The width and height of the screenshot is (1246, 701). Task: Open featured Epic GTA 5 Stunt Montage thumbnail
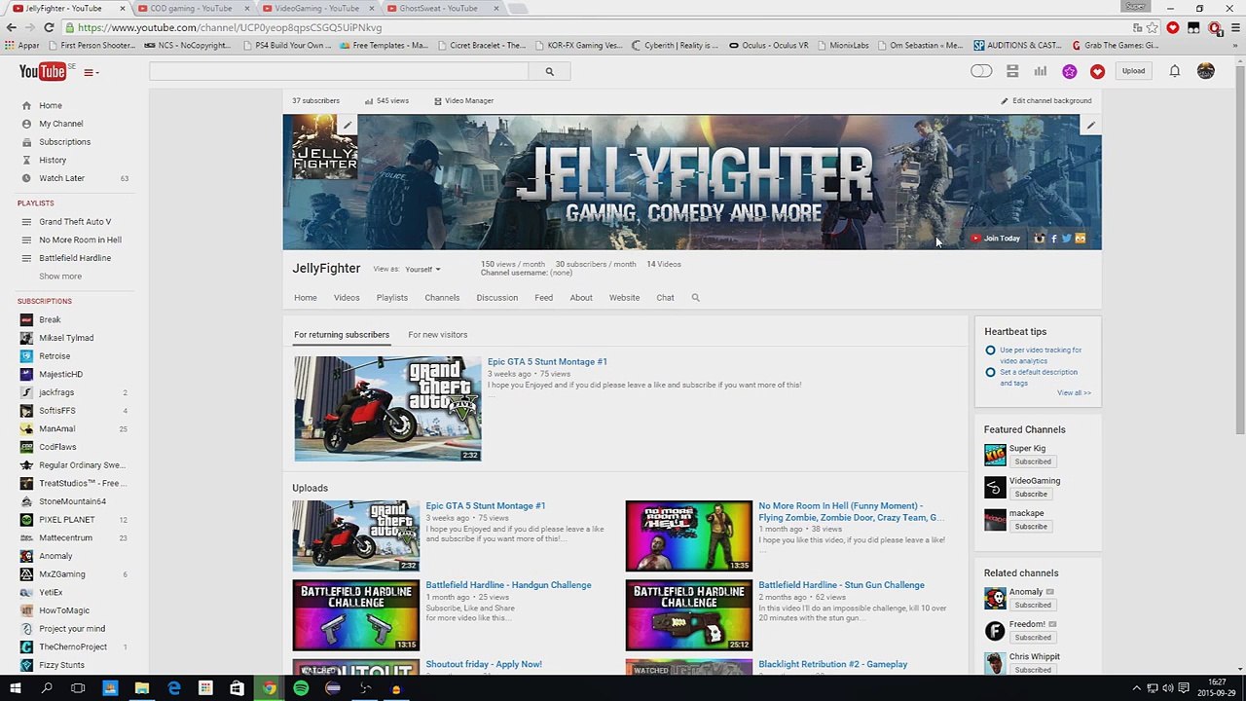click(x=387, y=409)
